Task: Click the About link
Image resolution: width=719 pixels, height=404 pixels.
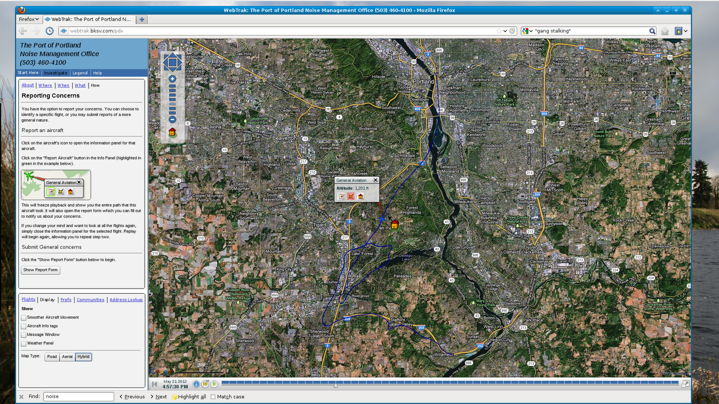Action: (x=28, y=85)
